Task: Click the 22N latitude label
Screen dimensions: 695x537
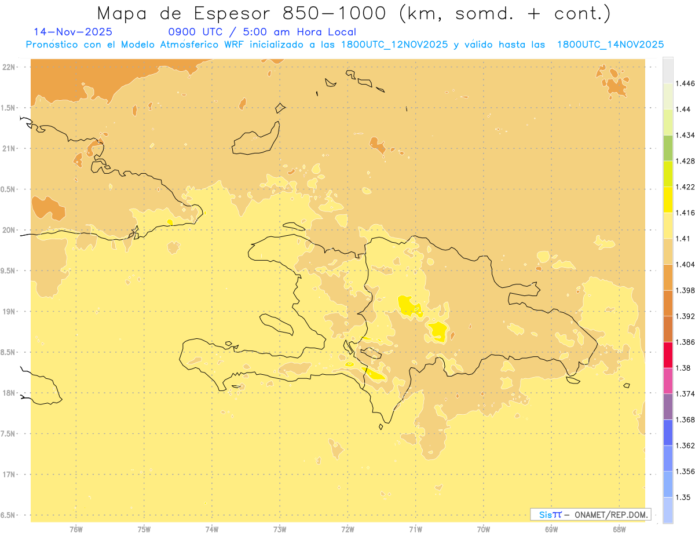Action: [x=9, y=67]
